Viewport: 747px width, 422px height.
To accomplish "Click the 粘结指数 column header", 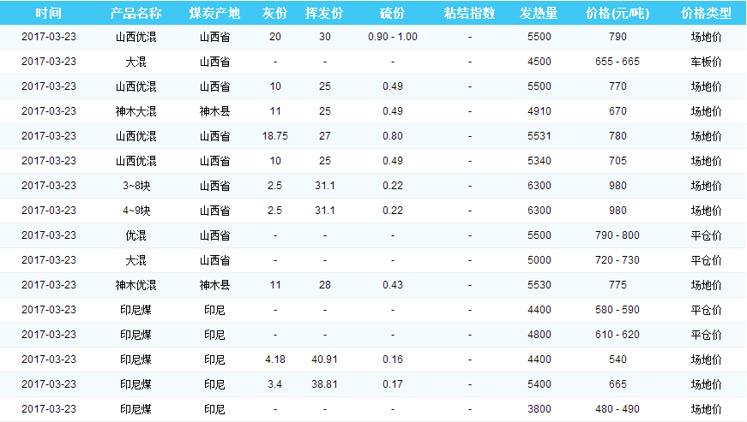I will 469,14.
